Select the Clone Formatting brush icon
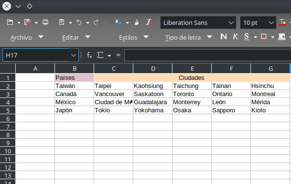 [x=137, y=22]
